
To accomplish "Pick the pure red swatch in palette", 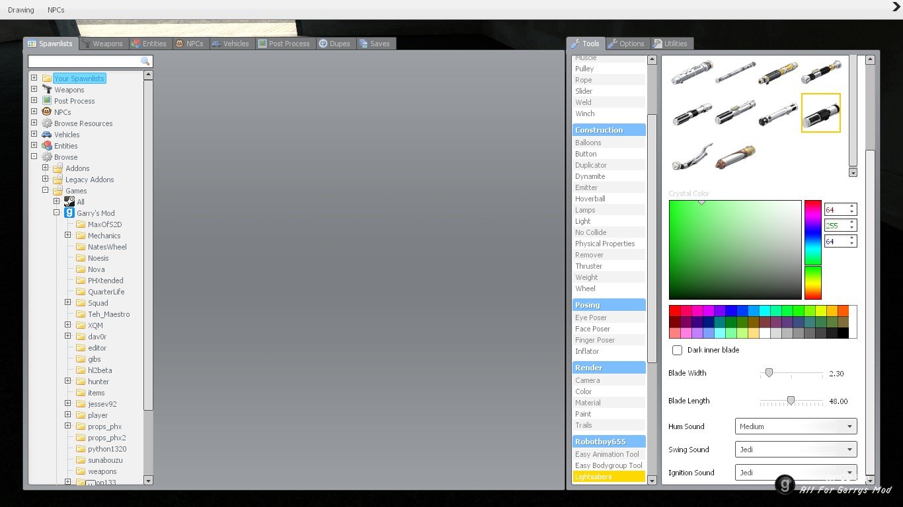I will pyautogui.click(x=674, y=311).
